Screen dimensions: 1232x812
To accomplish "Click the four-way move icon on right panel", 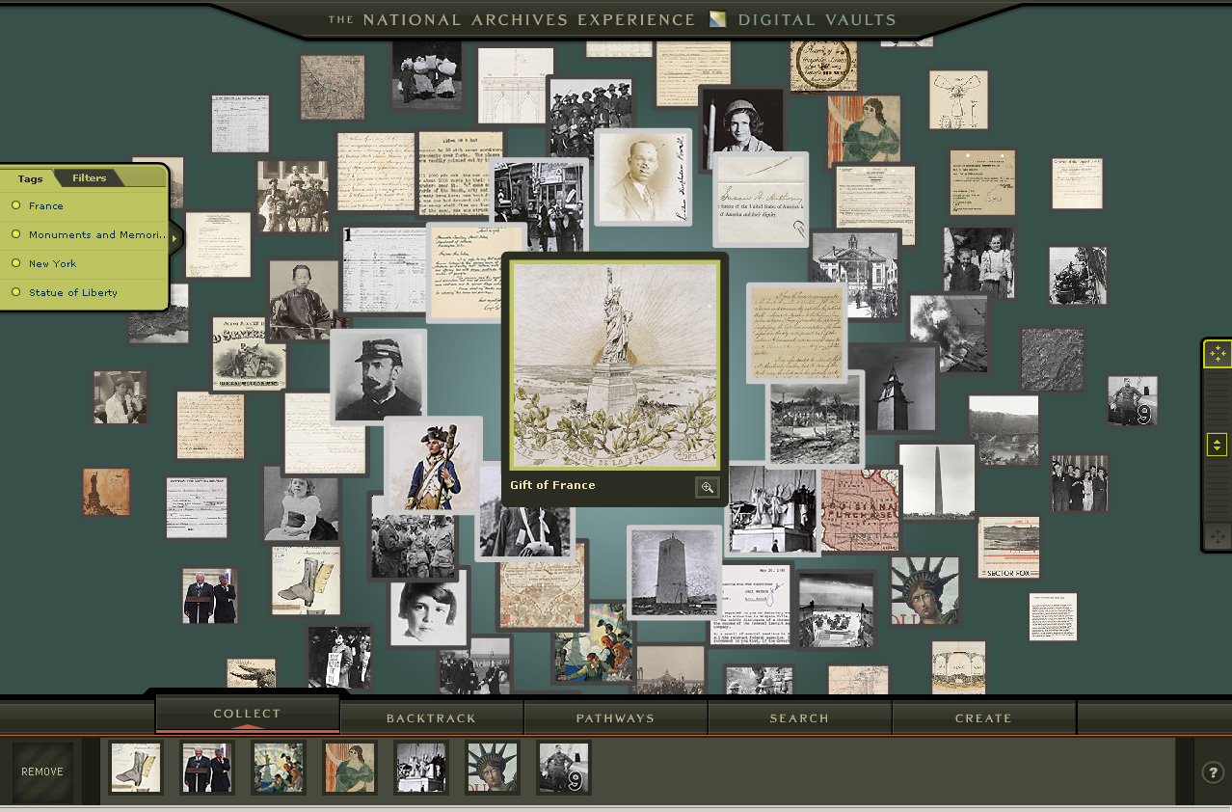I will (1217, 535).
